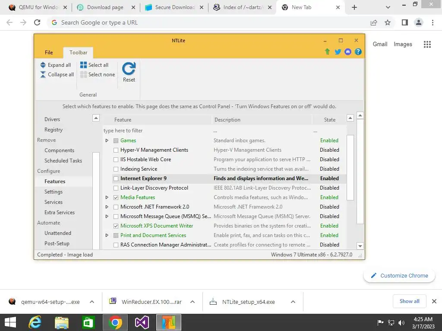Reset features with the Reset button
The height and width of the screenshot is (331, 442).
coord(129,72)
